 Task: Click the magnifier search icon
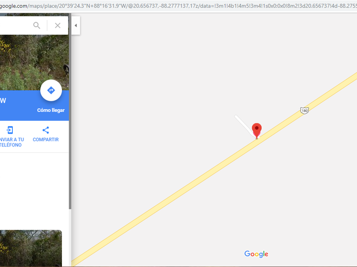click(37, 25)
